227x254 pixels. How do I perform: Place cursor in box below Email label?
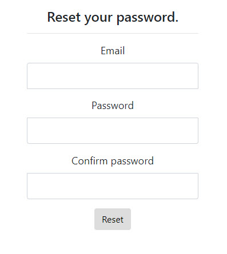click(113, 76)
